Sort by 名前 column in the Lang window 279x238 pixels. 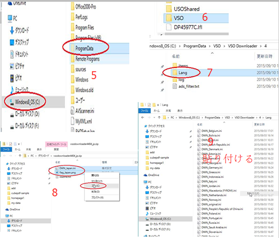point(200,124)
